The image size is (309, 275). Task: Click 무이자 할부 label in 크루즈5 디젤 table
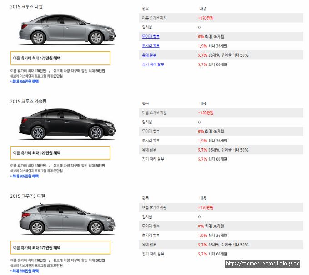[151, 226]
